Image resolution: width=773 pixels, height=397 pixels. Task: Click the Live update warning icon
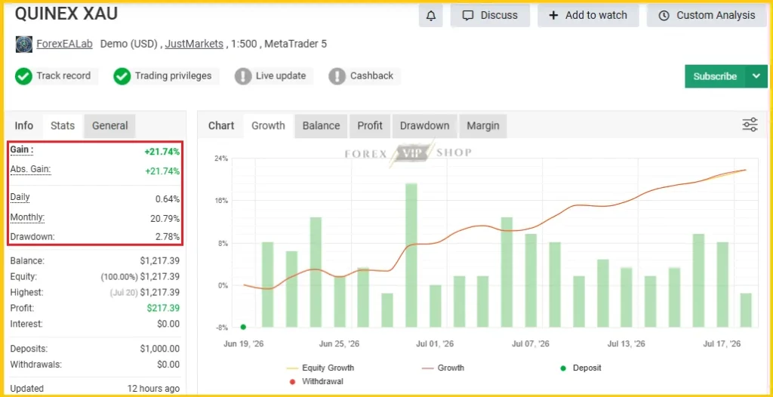243,76
